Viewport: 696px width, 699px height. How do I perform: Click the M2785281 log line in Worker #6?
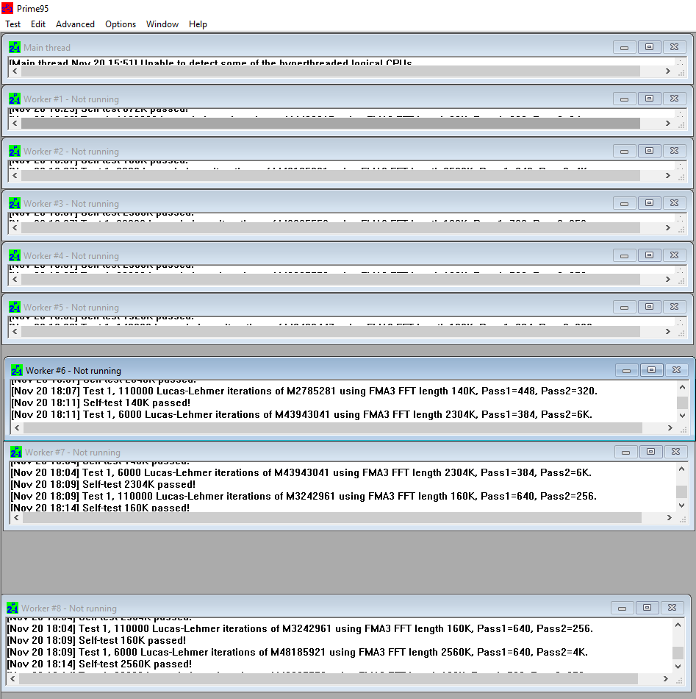coord(304,391)
